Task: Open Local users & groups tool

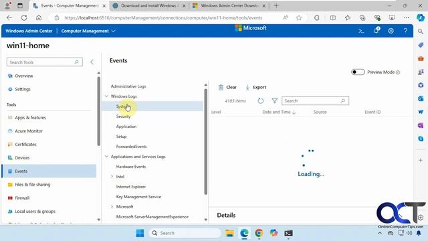Action: pos(49,212)
